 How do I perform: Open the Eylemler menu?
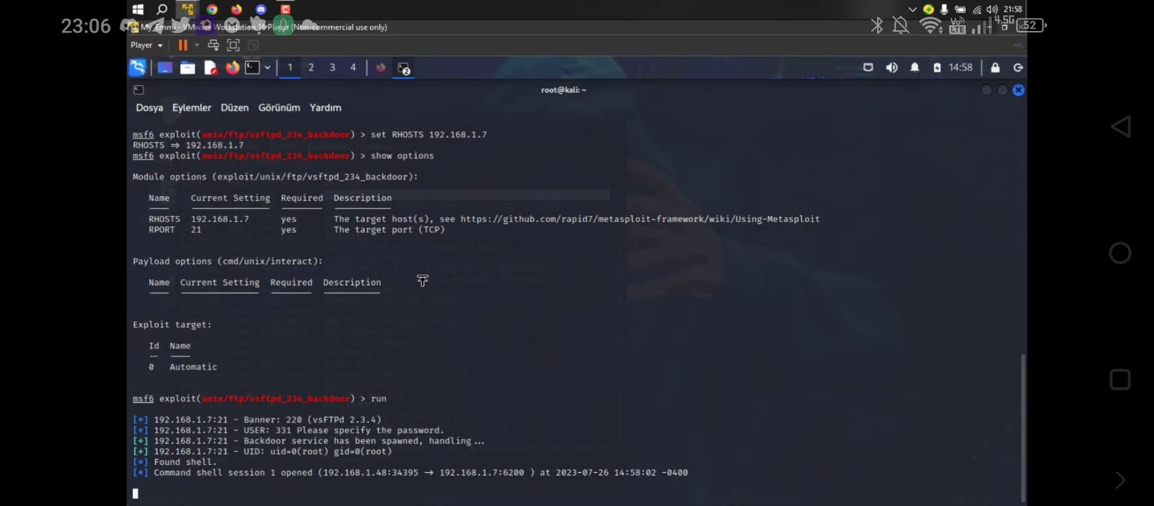[x=192, y=107]
